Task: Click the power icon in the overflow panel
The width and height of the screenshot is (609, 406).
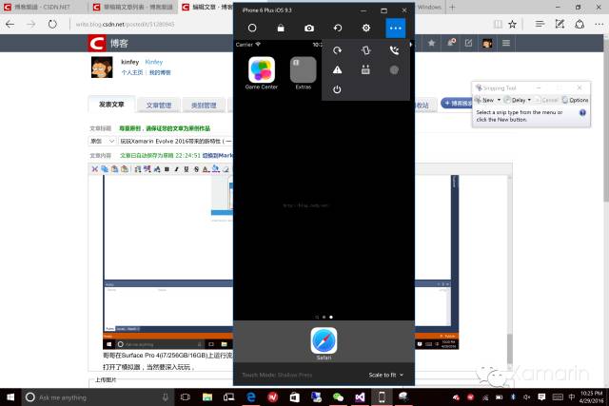Action: (x=337, y=89)
